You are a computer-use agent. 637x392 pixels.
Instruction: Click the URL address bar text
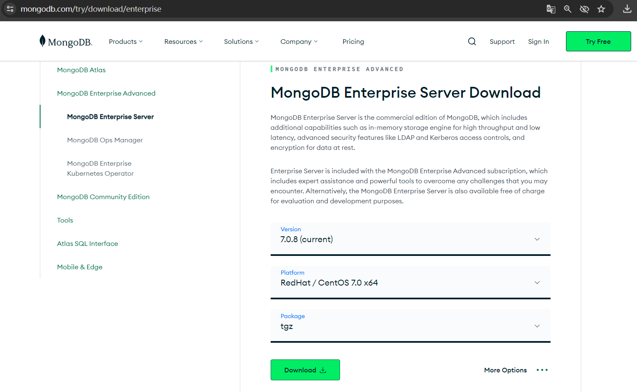(91, 9)
